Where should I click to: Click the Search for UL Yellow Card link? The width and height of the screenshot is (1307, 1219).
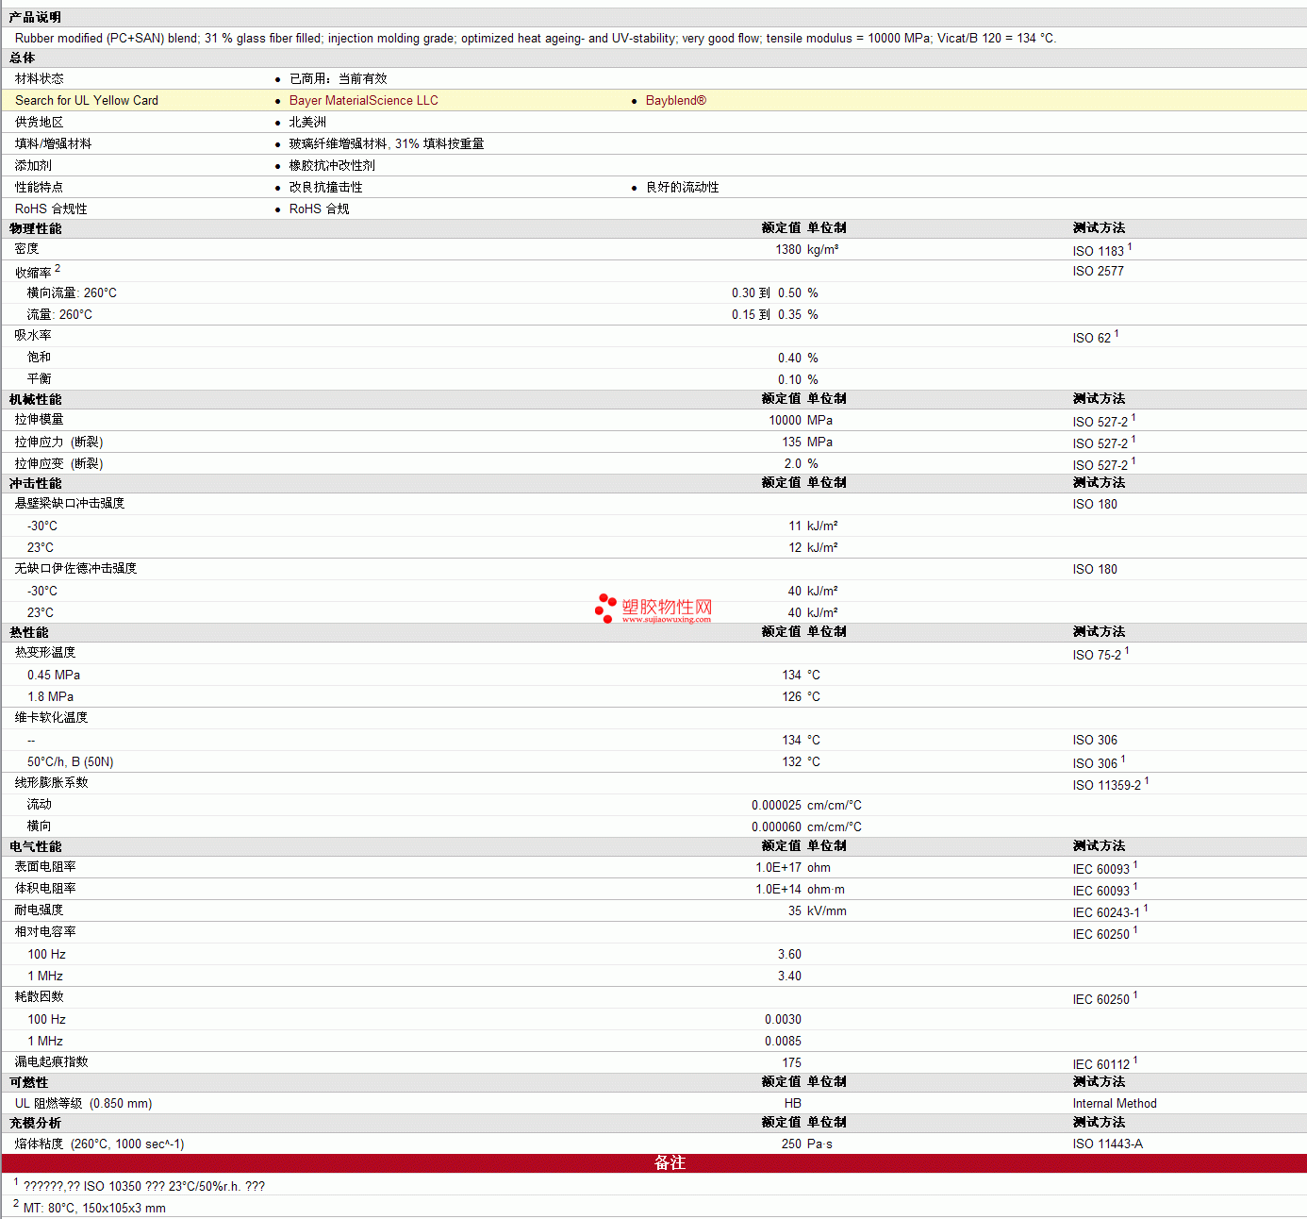pos(87,101)
